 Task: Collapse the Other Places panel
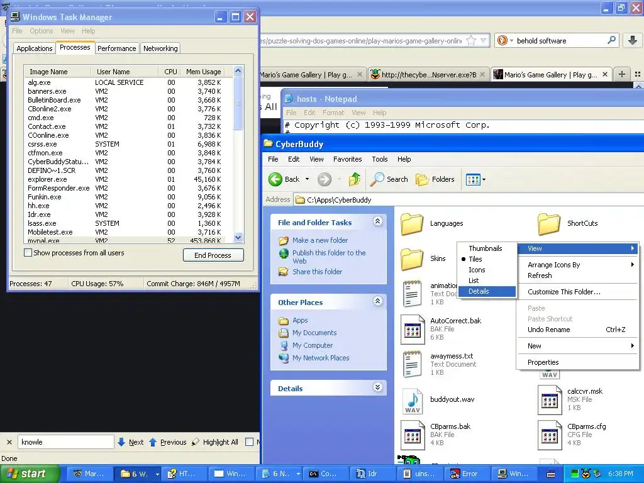(378, 301)
